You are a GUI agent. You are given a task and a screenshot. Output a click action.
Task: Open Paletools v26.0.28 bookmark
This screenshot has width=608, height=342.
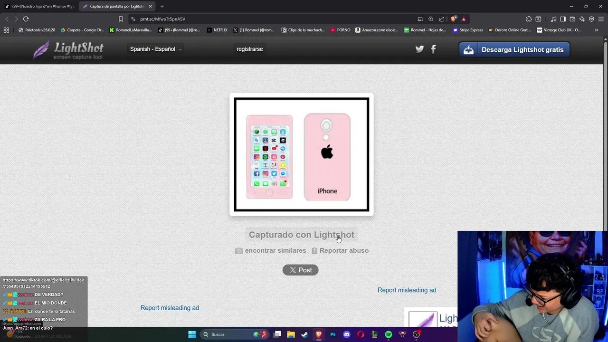point(37,30)
